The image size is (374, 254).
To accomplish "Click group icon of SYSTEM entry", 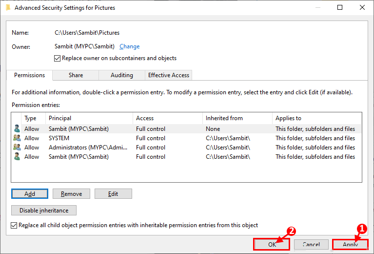I will click(x=17, y=138).
